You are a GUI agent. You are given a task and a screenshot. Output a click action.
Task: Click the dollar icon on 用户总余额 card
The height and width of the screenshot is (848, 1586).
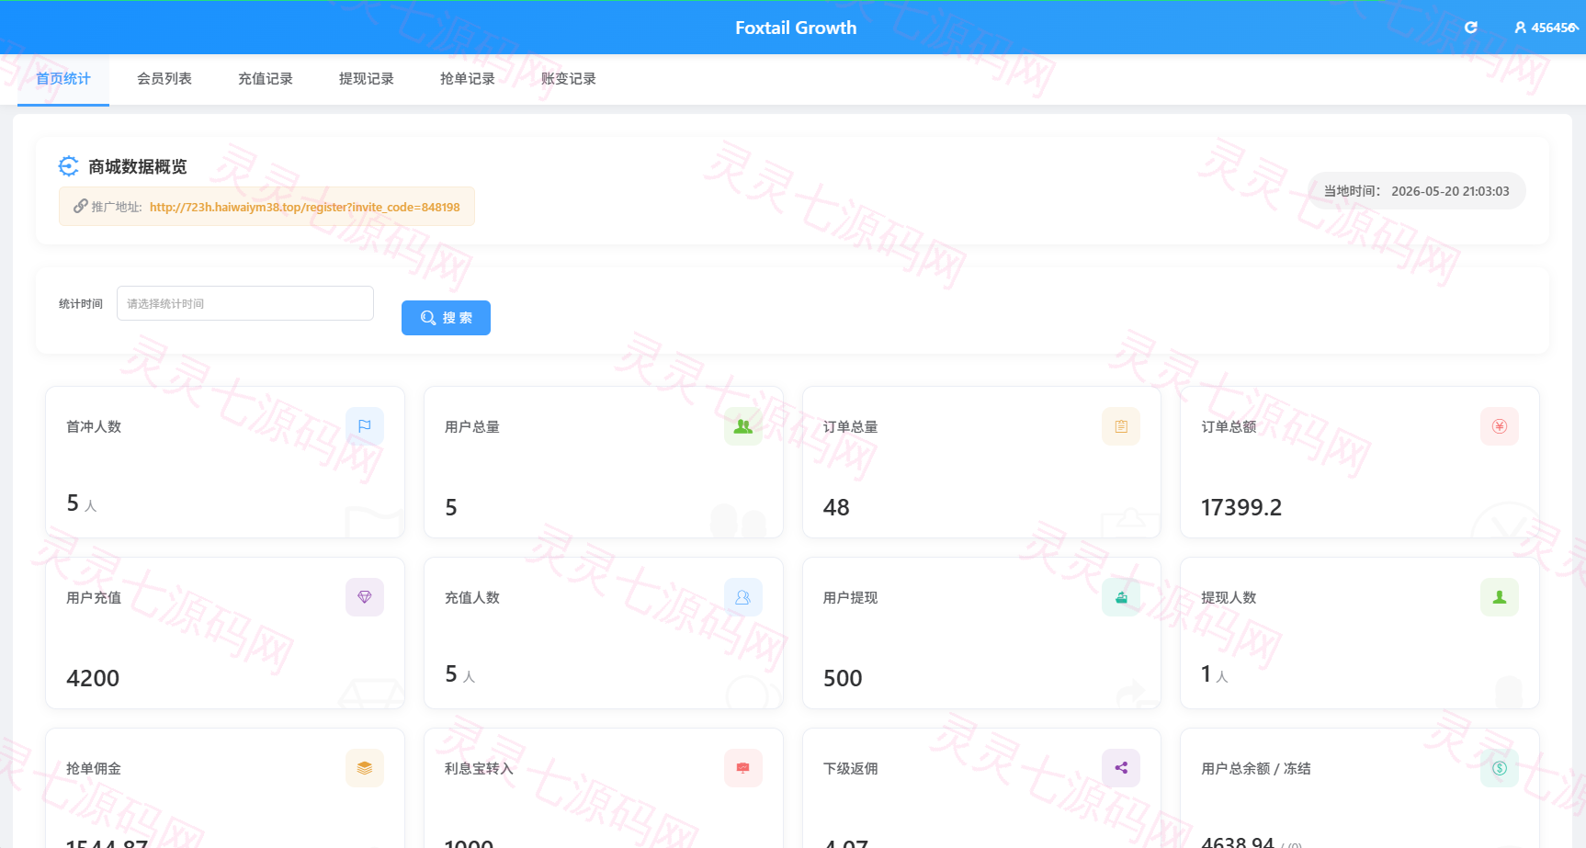coord(1500,768)
